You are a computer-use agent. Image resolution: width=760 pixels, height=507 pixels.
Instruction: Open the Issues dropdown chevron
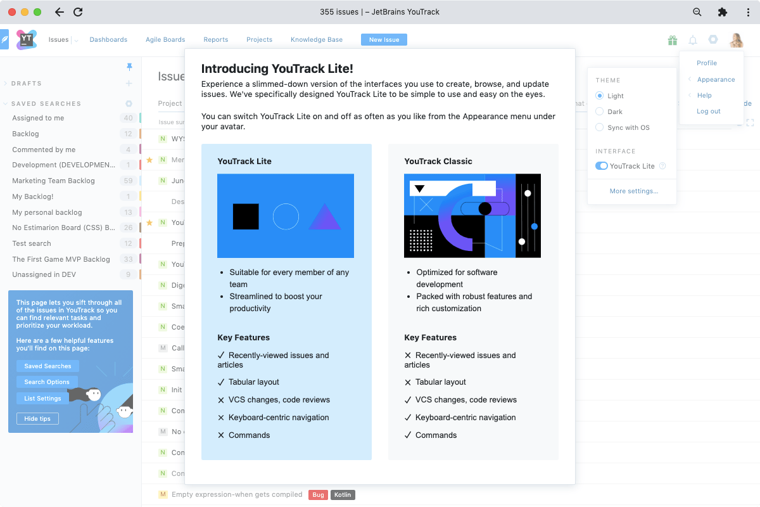click(76, 40)
